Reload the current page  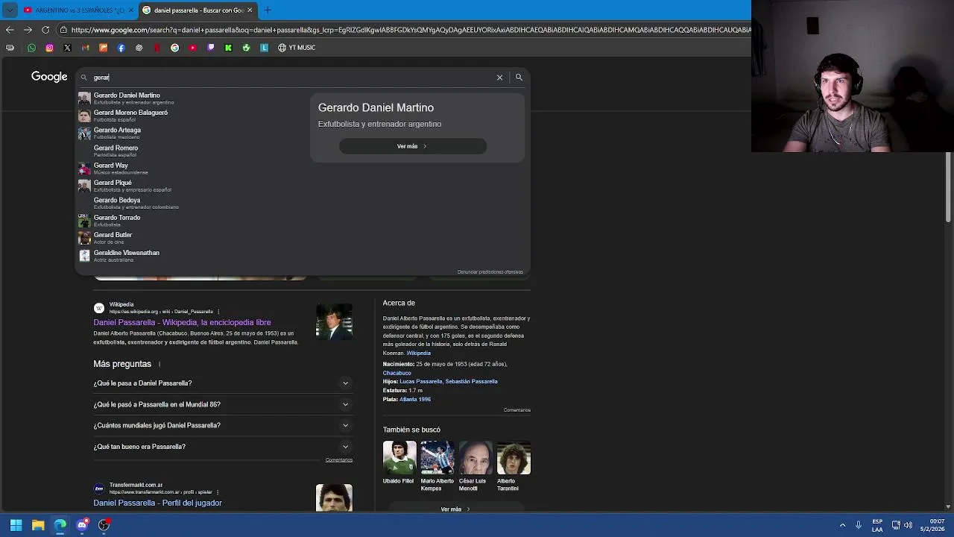click(x=45, y=30)
